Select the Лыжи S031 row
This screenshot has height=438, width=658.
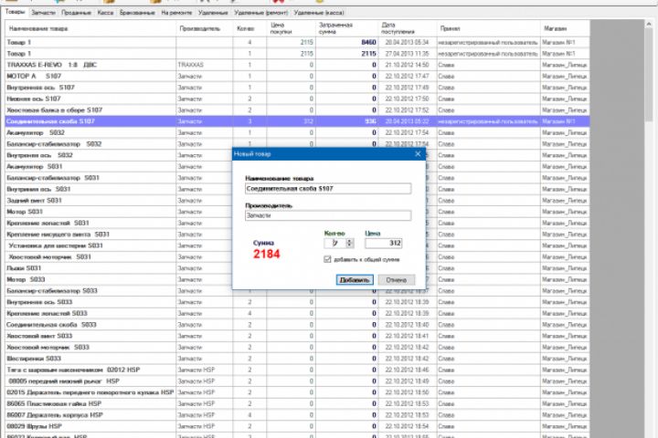tap(119, 268)
